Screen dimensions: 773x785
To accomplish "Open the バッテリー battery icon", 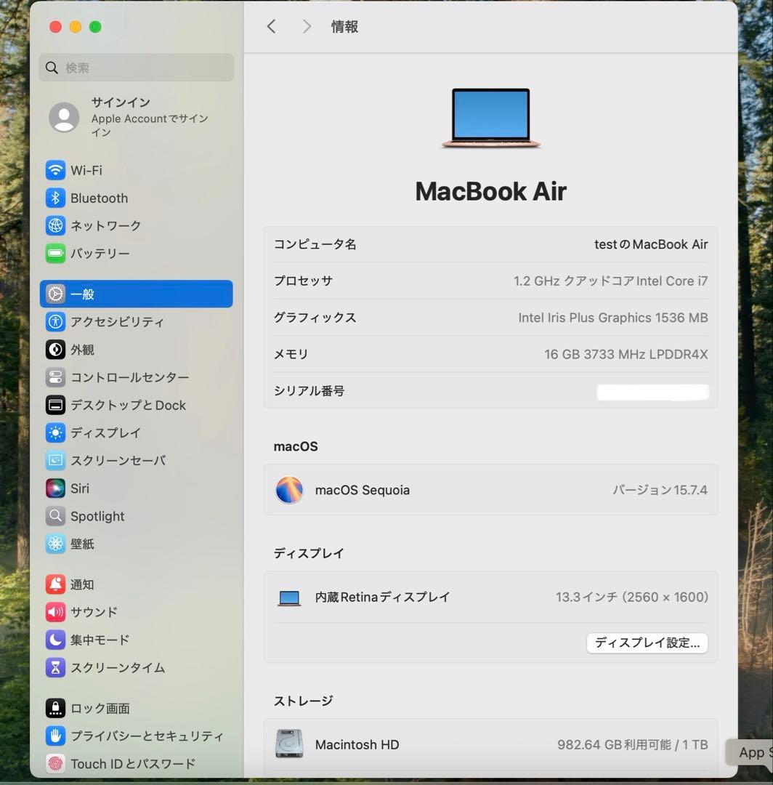I will coord(55,254).
